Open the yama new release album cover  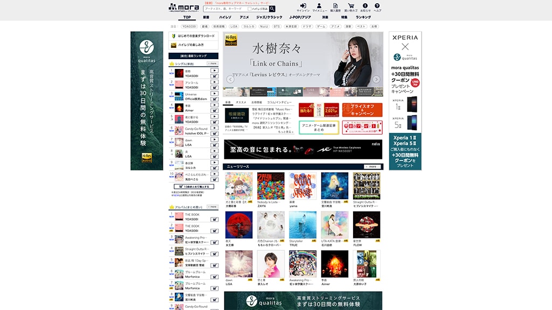[x=302, y=186]
